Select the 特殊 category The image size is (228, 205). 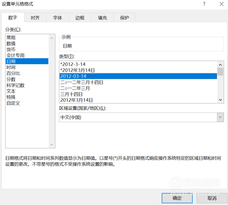coord(27,97)
